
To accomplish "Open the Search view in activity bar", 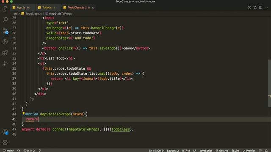I will (x=5, y=20).
